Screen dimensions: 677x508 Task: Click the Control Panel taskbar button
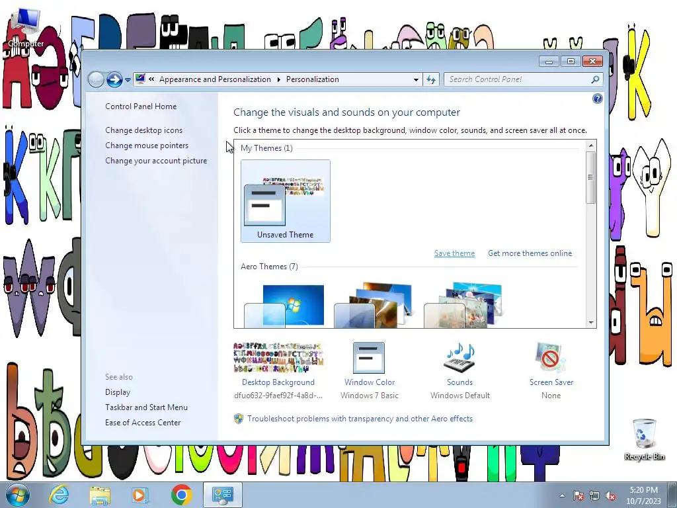(x=222, y=495)
